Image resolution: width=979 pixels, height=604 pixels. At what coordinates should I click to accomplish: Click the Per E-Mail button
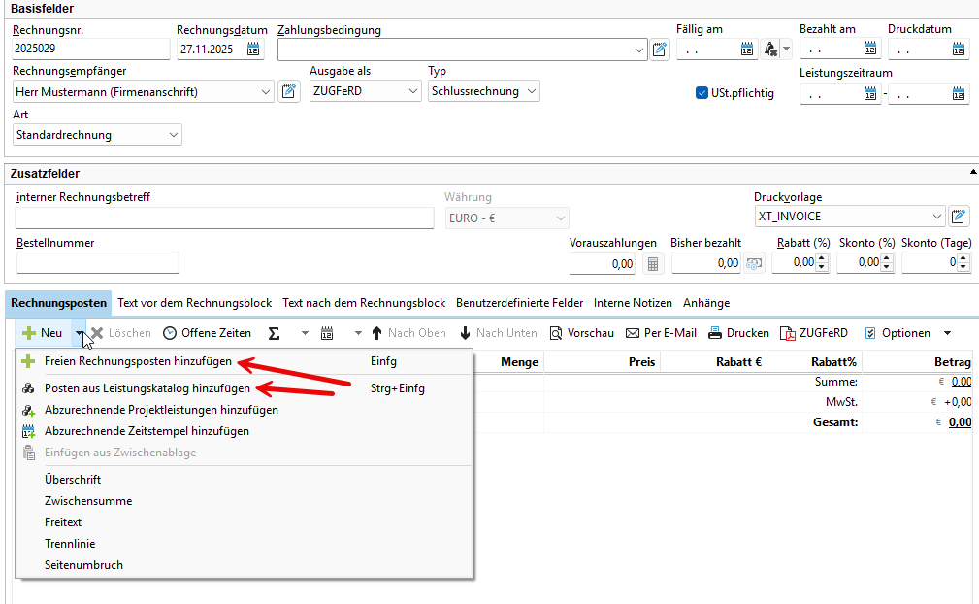(x=661, y=333)
